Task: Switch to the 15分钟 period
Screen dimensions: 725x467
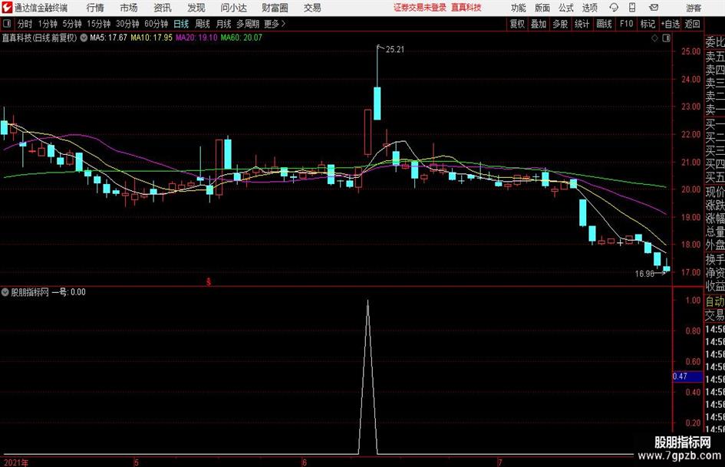Action: tap(98, 24)
